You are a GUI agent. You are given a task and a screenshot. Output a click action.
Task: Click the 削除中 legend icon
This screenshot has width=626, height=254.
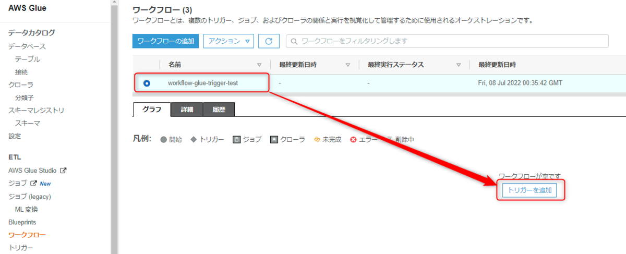389,140
